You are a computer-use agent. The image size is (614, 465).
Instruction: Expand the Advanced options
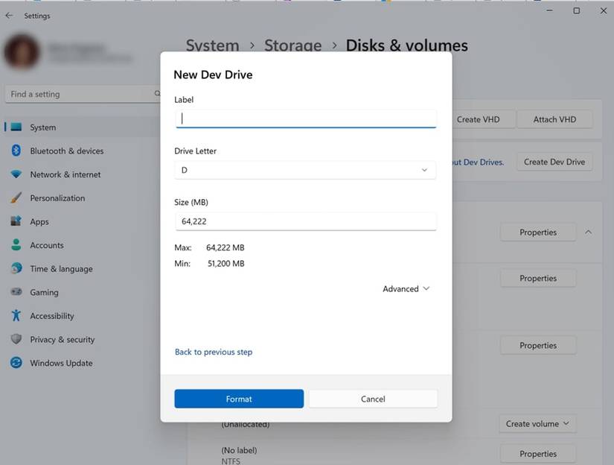pyautogui.click(x=406, y=289)
